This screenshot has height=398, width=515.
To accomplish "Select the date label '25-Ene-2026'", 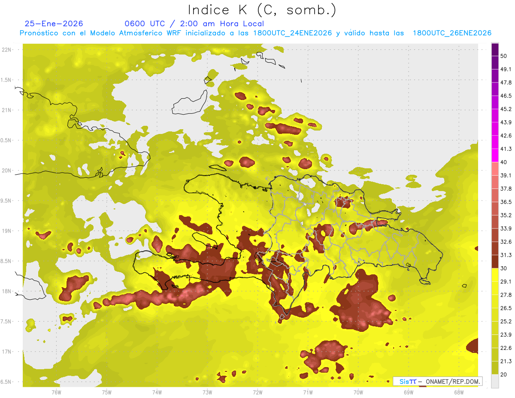I will tap(54, 24).
